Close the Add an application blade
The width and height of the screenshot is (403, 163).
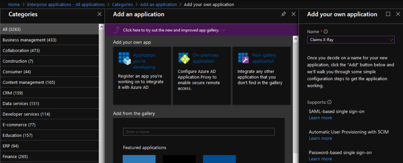pos(293,14)
